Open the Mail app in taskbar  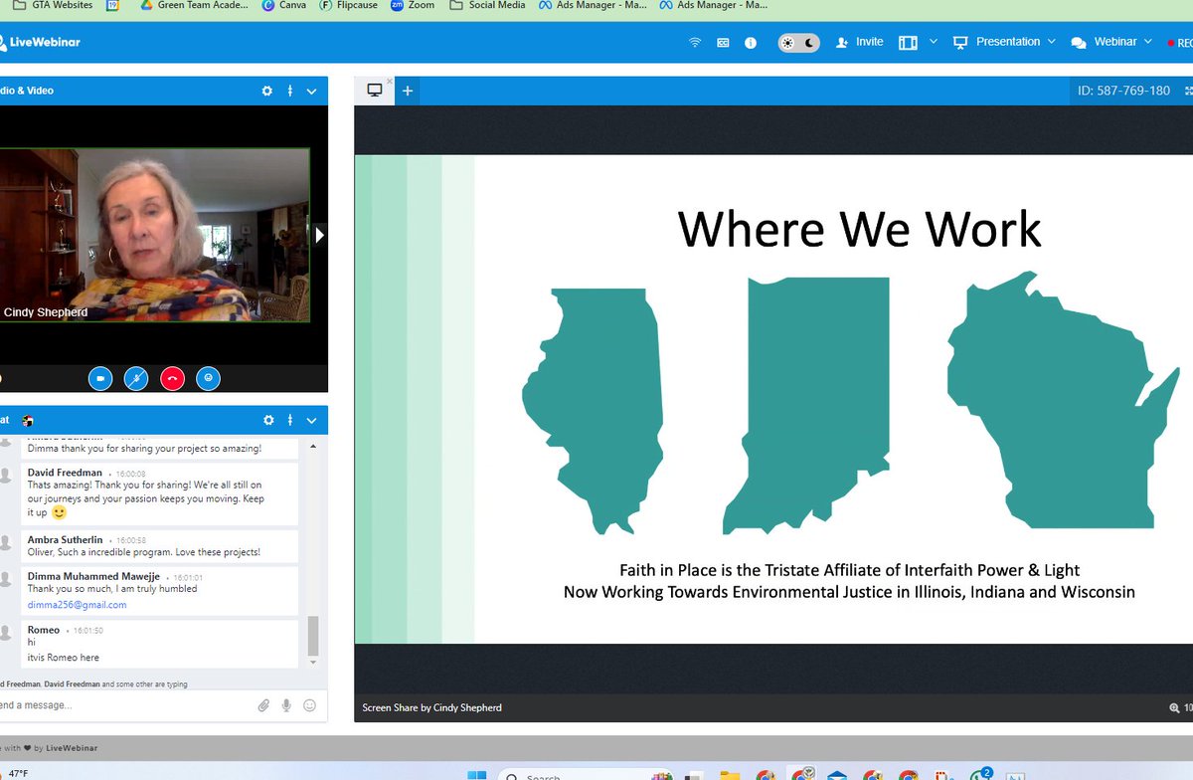point(837,774)
